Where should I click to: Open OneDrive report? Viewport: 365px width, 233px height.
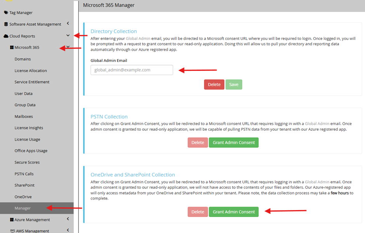(23, 197)
